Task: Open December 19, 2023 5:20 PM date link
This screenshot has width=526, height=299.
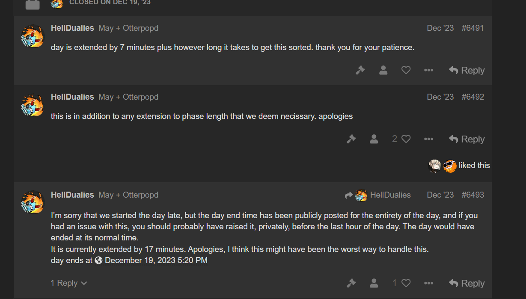Action: coord(151,260)
